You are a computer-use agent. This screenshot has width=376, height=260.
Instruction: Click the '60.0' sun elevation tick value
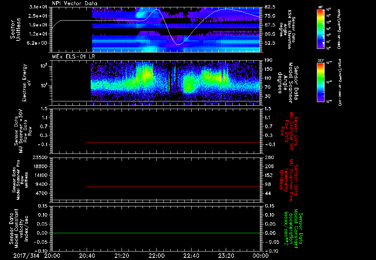270,34
